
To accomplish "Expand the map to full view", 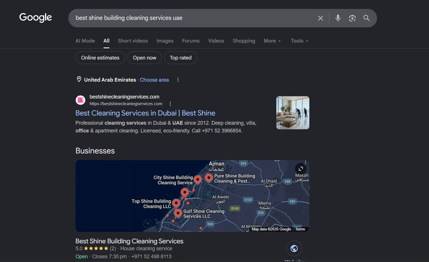I will 300,169.
